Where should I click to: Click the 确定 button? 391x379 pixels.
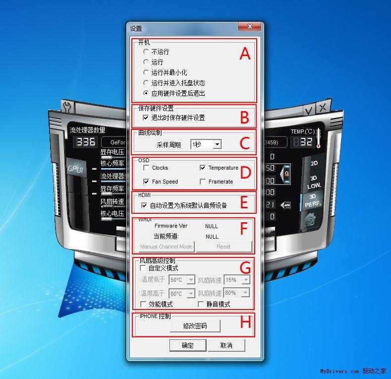coord(188,345)
